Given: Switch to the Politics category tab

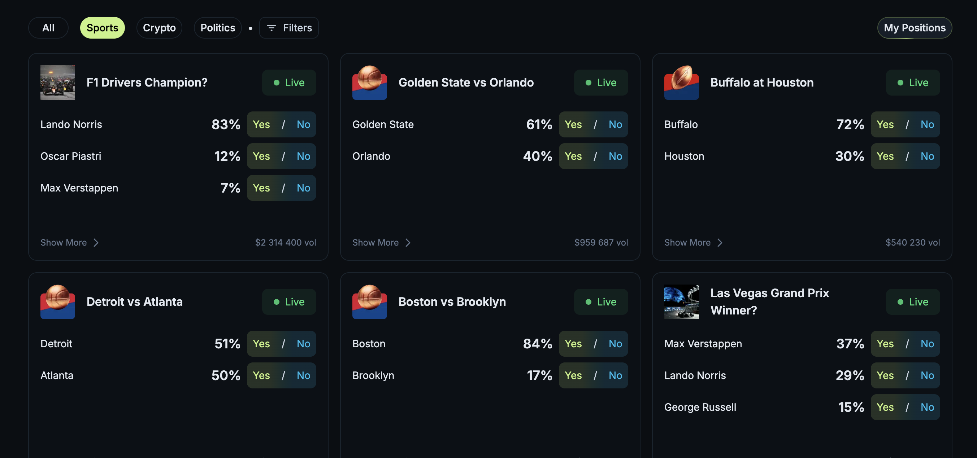Looking at the screenshot, I should (218, 28).
